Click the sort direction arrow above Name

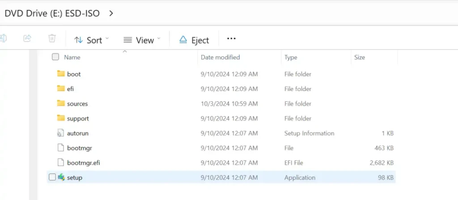[x=125, y=51]
